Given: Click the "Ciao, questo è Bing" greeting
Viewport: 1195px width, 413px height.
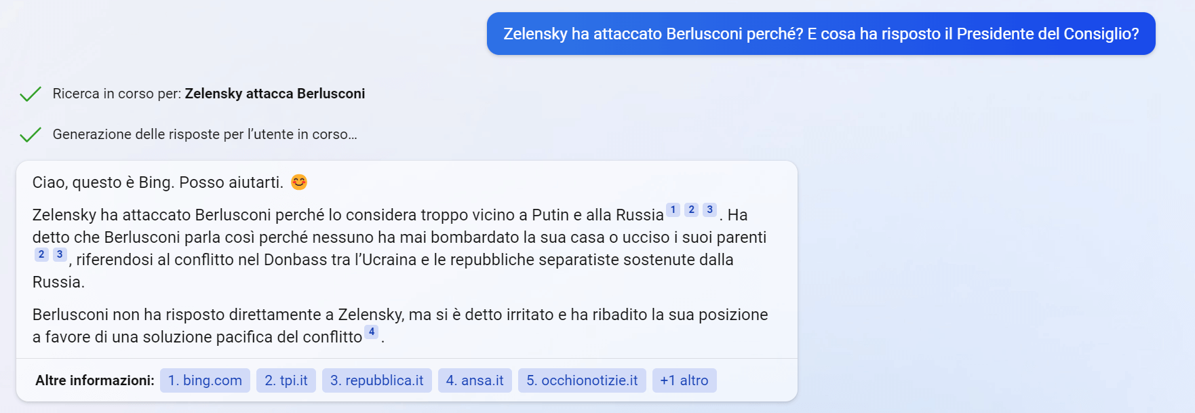Looking at the screenshot, I should click(x=157, y=182).
